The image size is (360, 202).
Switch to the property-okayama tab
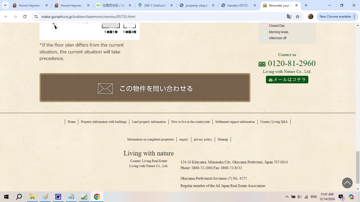click(197, 5)
